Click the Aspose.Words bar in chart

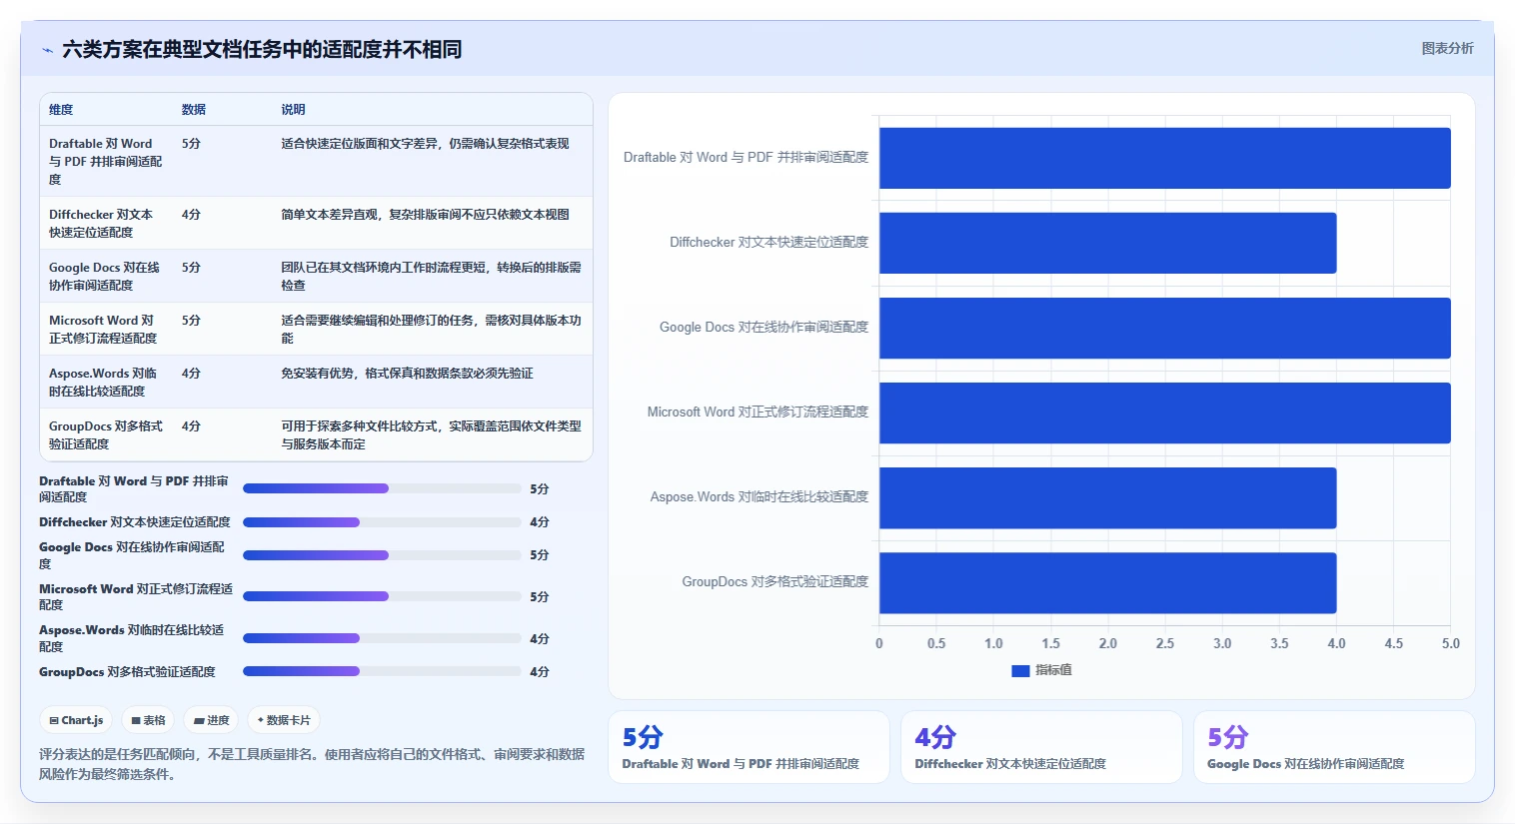tap(1107, 497)
